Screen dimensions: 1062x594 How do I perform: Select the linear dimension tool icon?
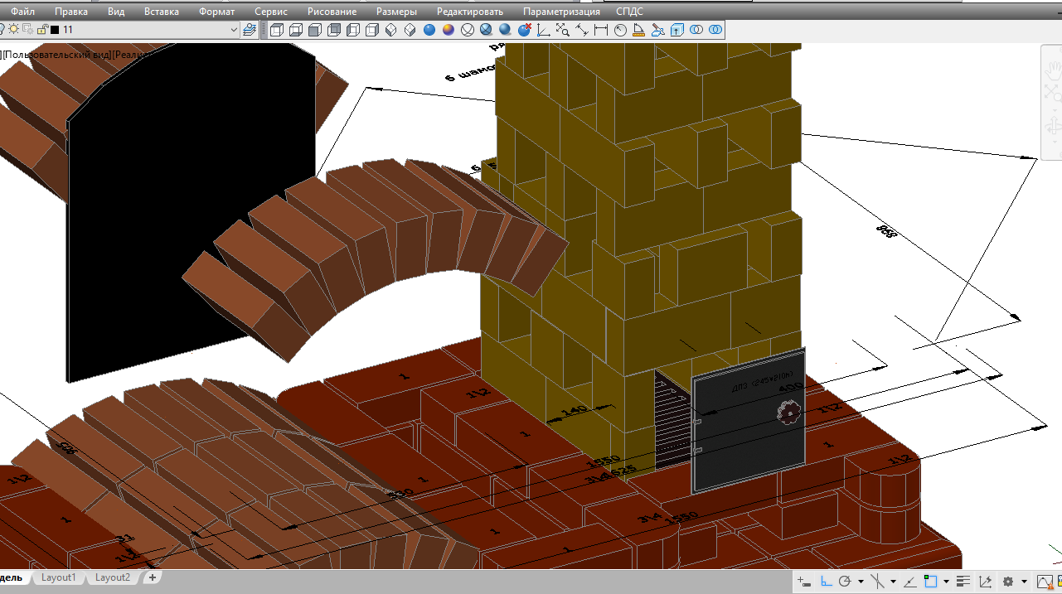[601, 30]
